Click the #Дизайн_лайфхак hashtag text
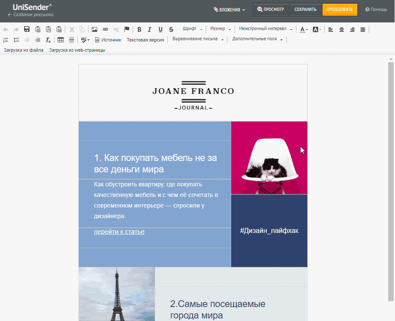This screenshot has width=395, height=321. [269, 230]
